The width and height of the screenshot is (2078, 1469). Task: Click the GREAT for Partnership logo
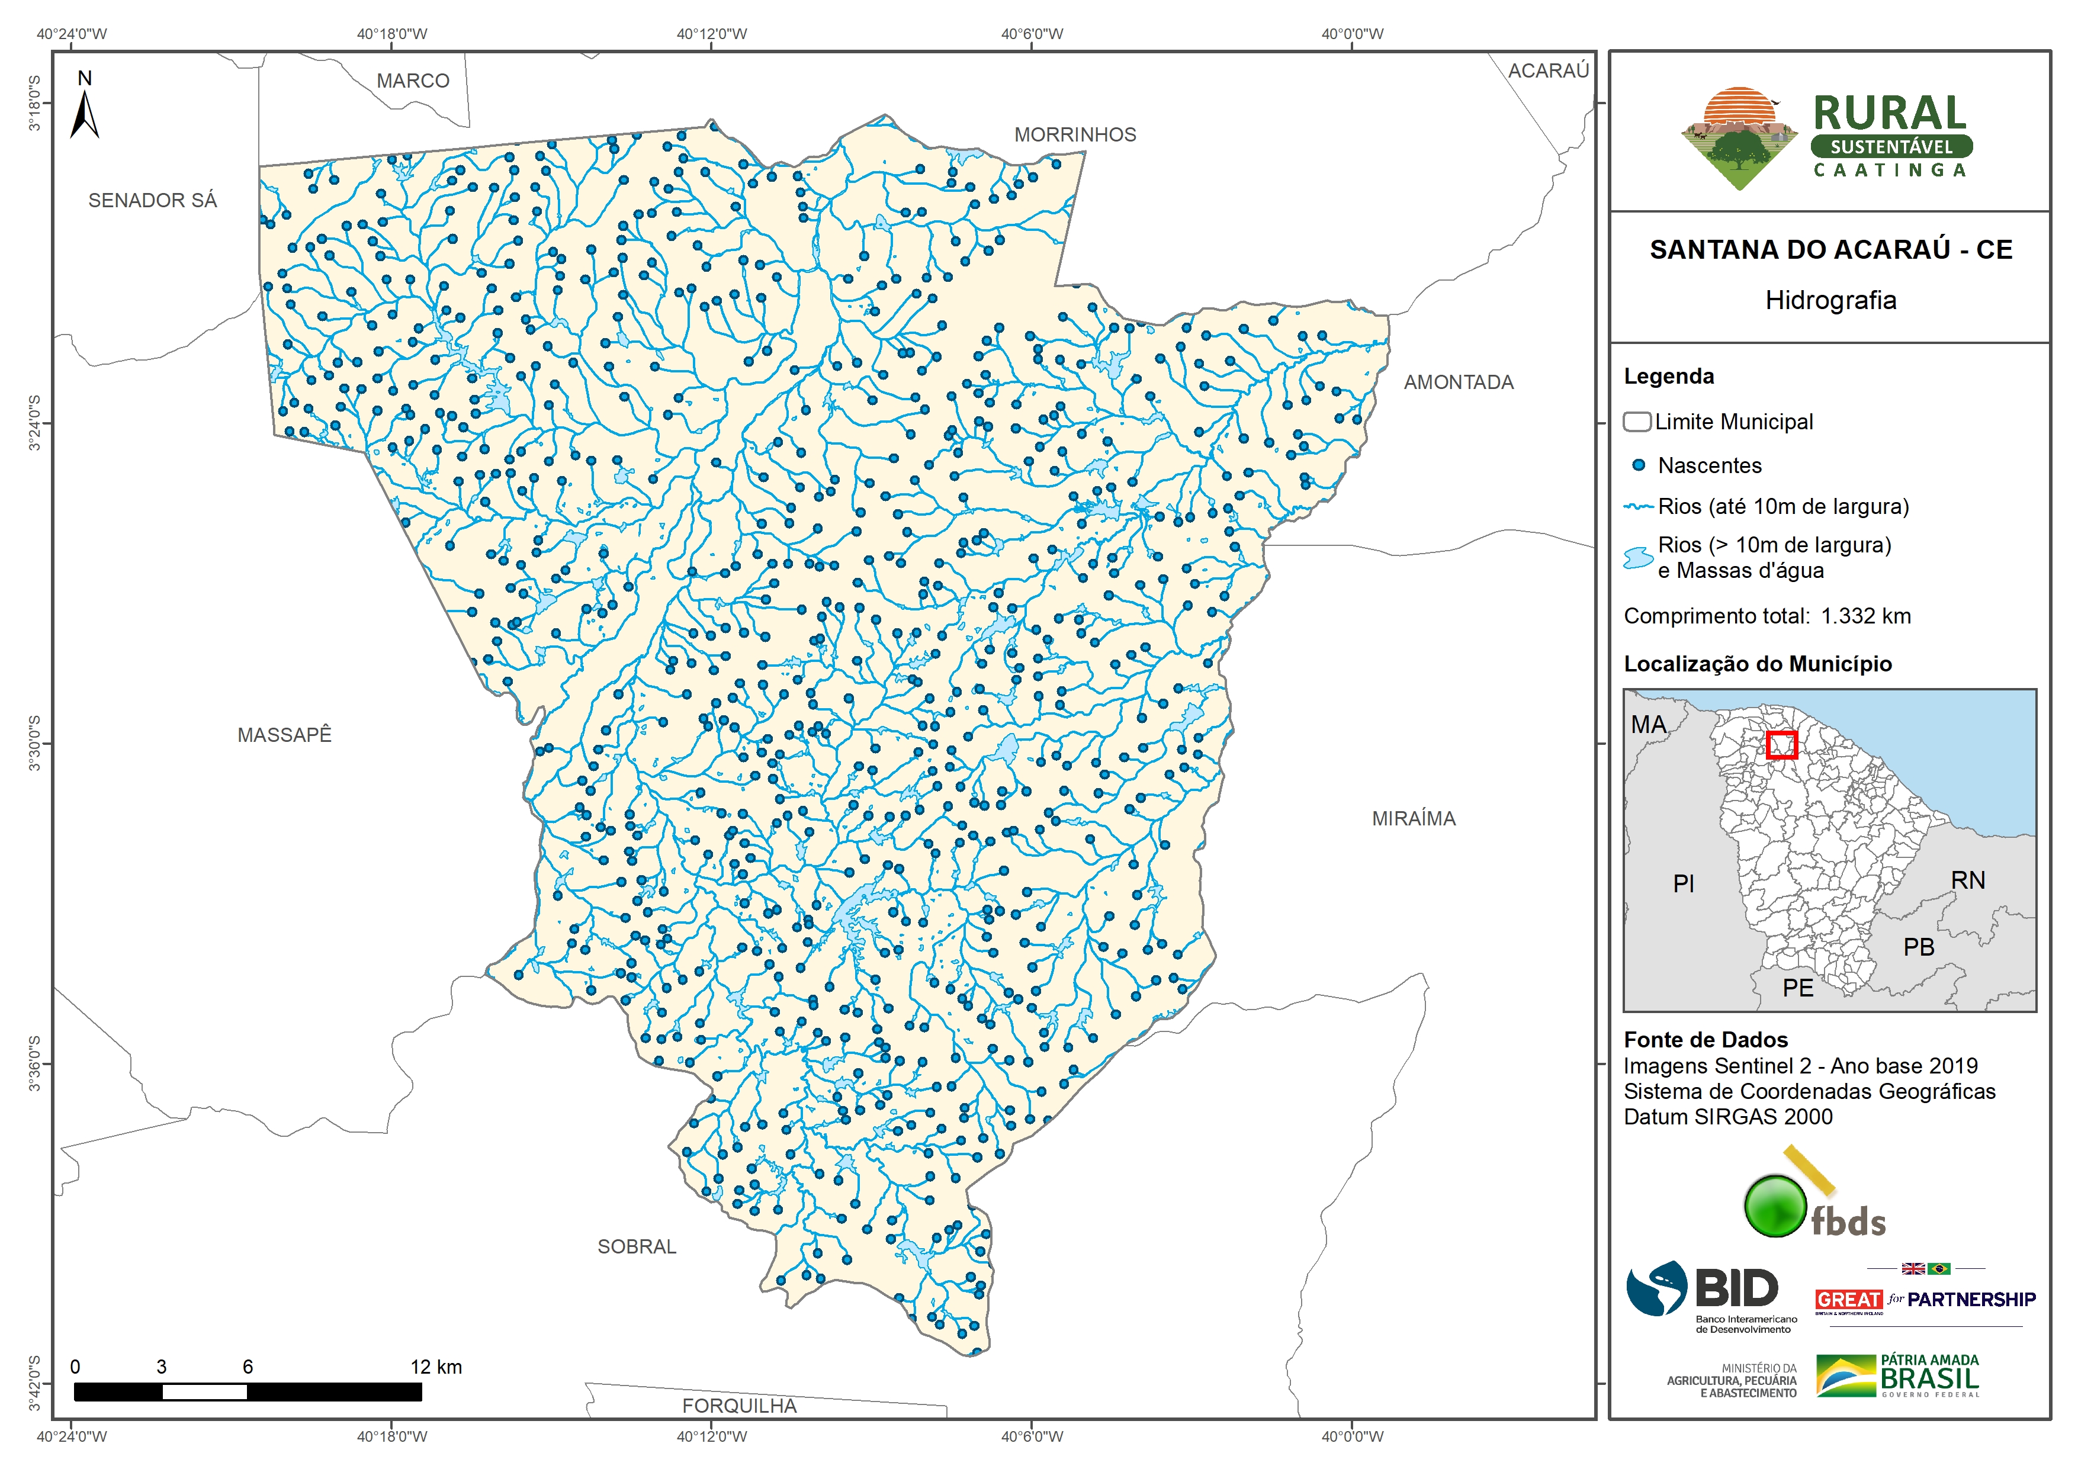tap(1925, 1300)
